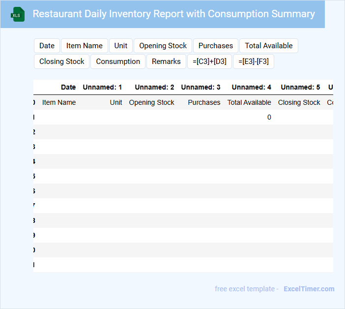345x309 pixels.
Task: Click the Total Available tag
Action: tap(268, 46)
